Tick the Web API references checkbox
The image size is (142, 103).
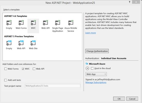coord(34,69)
